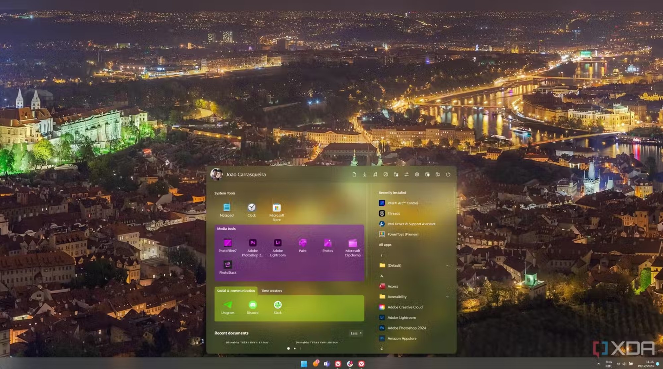Open Unigram
The height and width of the screenshot is (369, 663).
[228, 305]
